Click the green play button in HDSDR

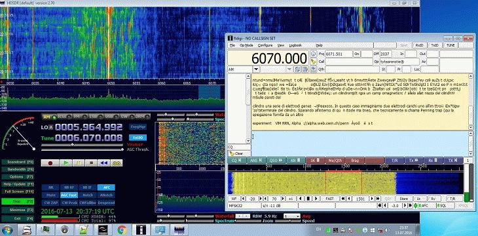[66, 163]
